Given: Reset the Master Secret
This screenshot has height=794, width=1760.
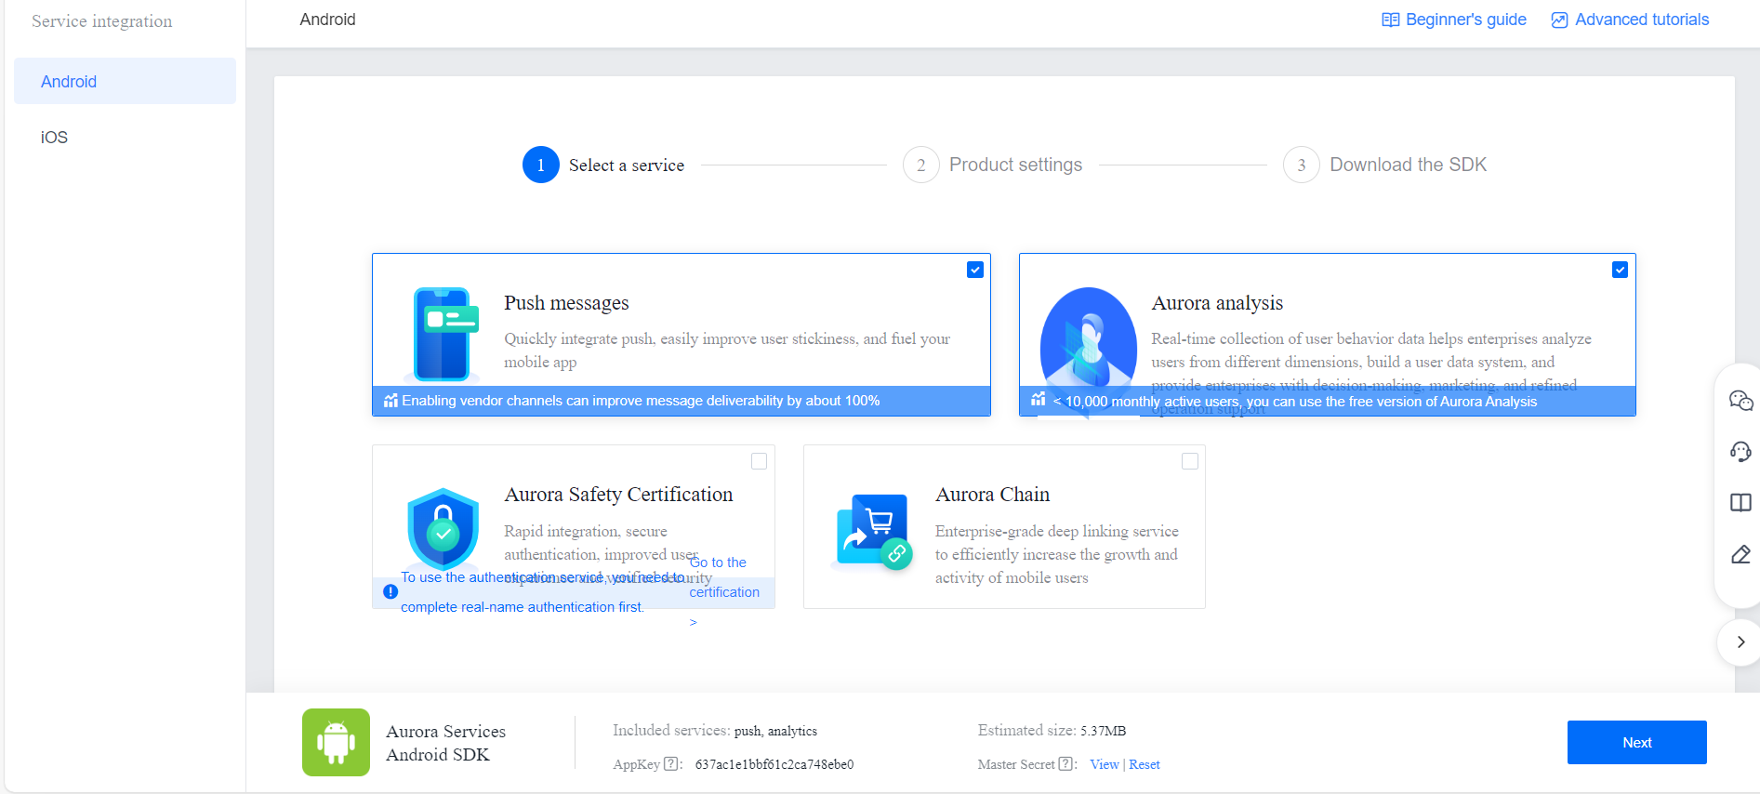Looking at the screenshot, I should click(x=1145, y=764).
